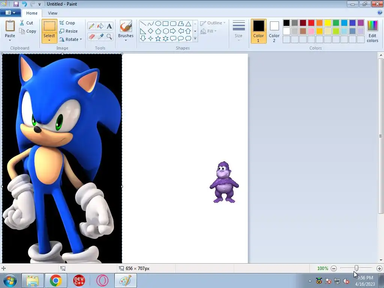Pick the green color swatch
384x288 pixels.
pos(336,23)
